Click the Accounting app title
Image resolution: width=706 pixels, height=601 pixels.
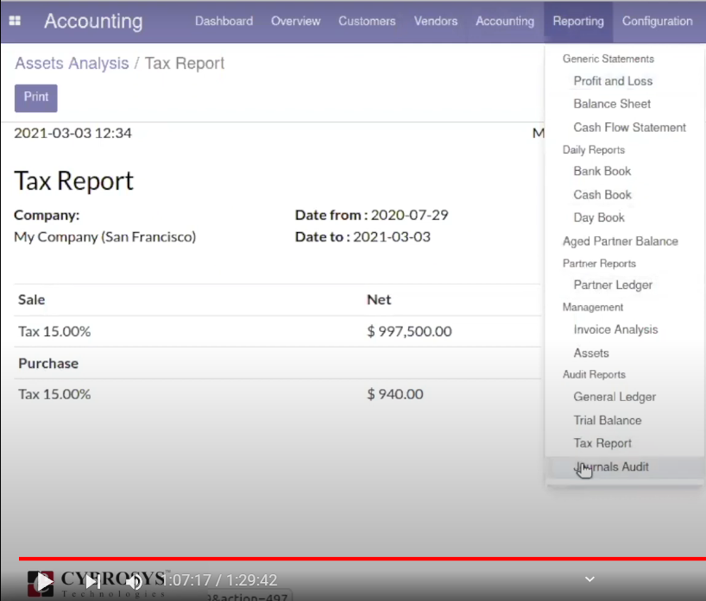tap(93, 22)
